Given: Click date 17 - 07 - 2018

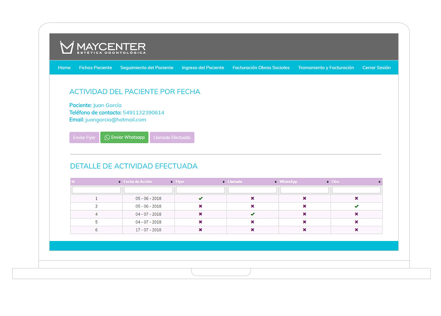Looking at the screenshot, I should point(148,230).
